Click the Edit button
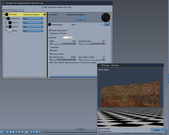This screenshot has width=169, height=135. click(x=107, y=24)
